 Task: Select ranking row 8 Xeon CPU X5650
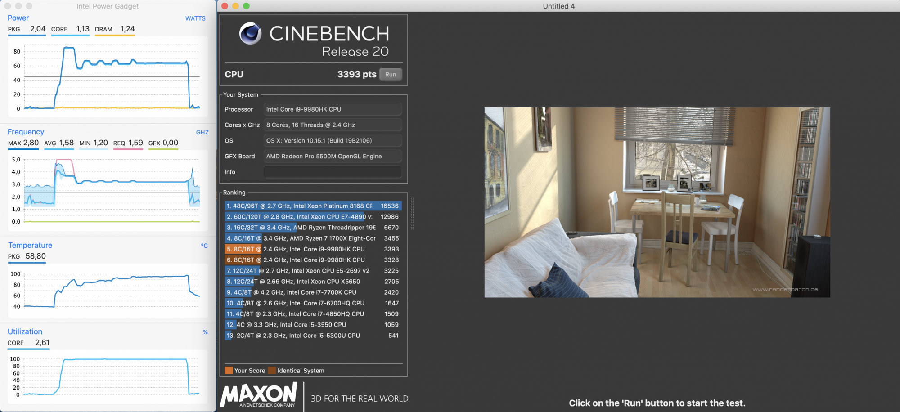tap(313, 282)
